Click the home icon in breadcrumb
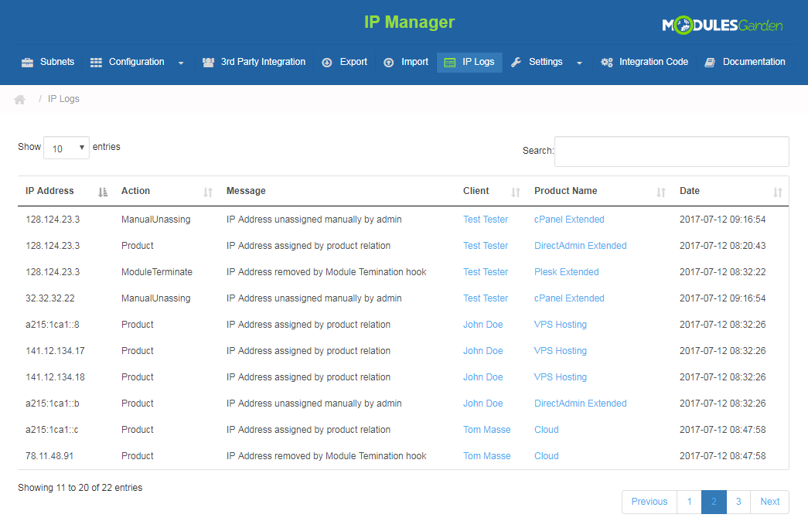This screenshot has width=808, height=528. pos(20,100)
